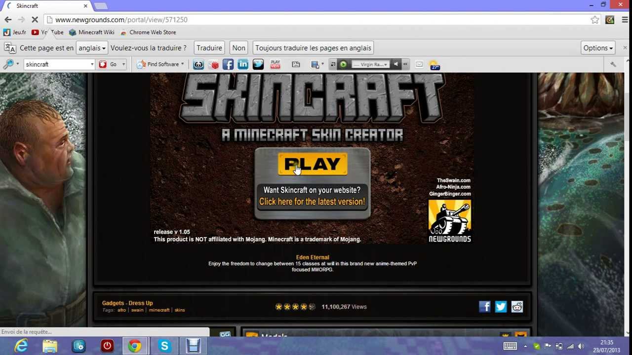Stop page loading with the X button
The width and height of the screenshot is (632, 355).
pyautogui.click(x=36, y=20)
